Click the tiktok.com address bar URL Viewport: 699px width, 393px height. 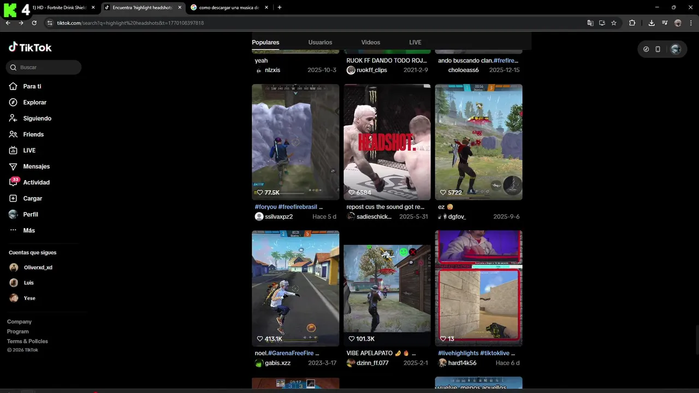(x=130, y=23)
